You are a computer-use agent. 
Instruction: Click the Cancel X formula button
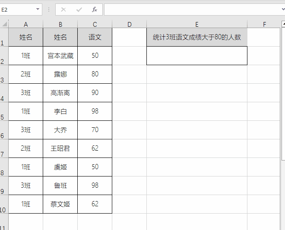coord(63,9)
